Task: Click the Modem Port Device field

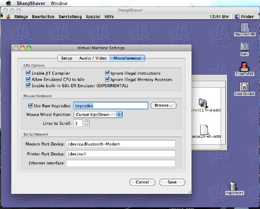Action: (121, 144)
